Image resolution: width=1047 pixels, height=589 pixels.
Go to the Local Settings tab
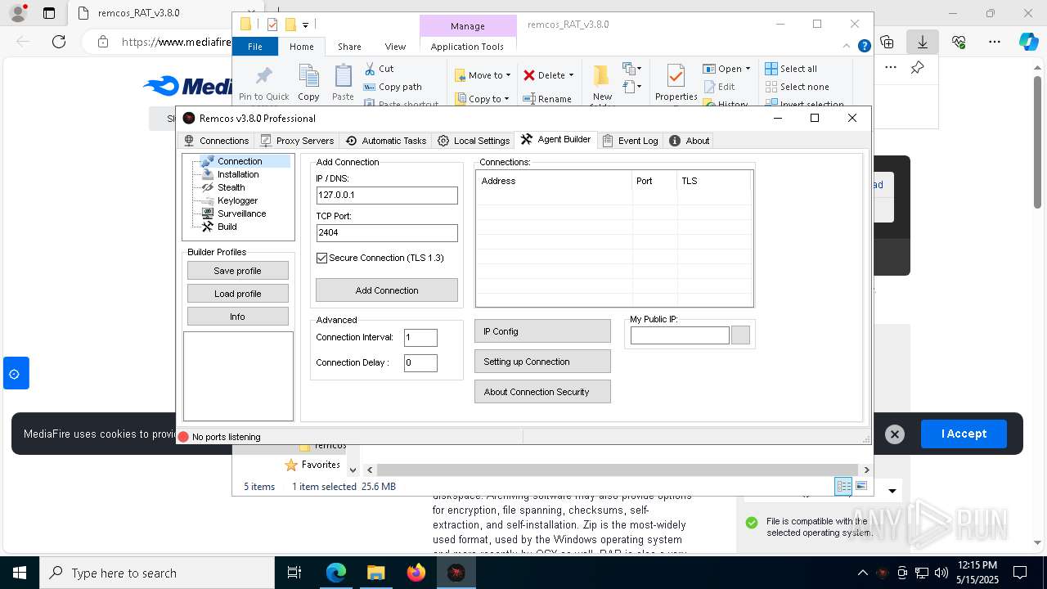coord(474,141)
